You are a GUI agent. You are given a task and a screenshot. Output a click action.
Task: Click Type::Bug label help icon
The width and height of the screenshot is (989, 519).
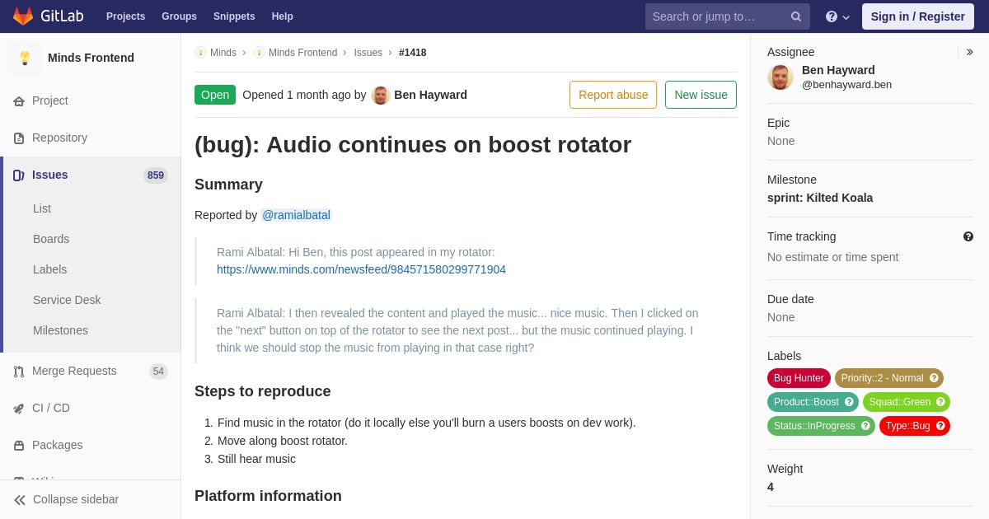click(940, 426)
